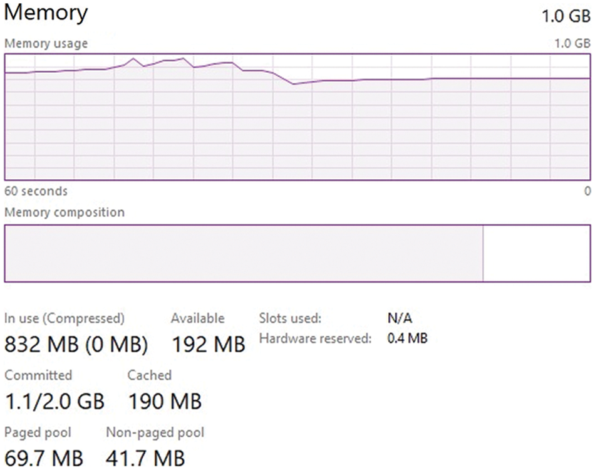Select the In use (Compressed) label
This screenshot has width=595, height=470.
pyautogui.click(x=65, y=318)
